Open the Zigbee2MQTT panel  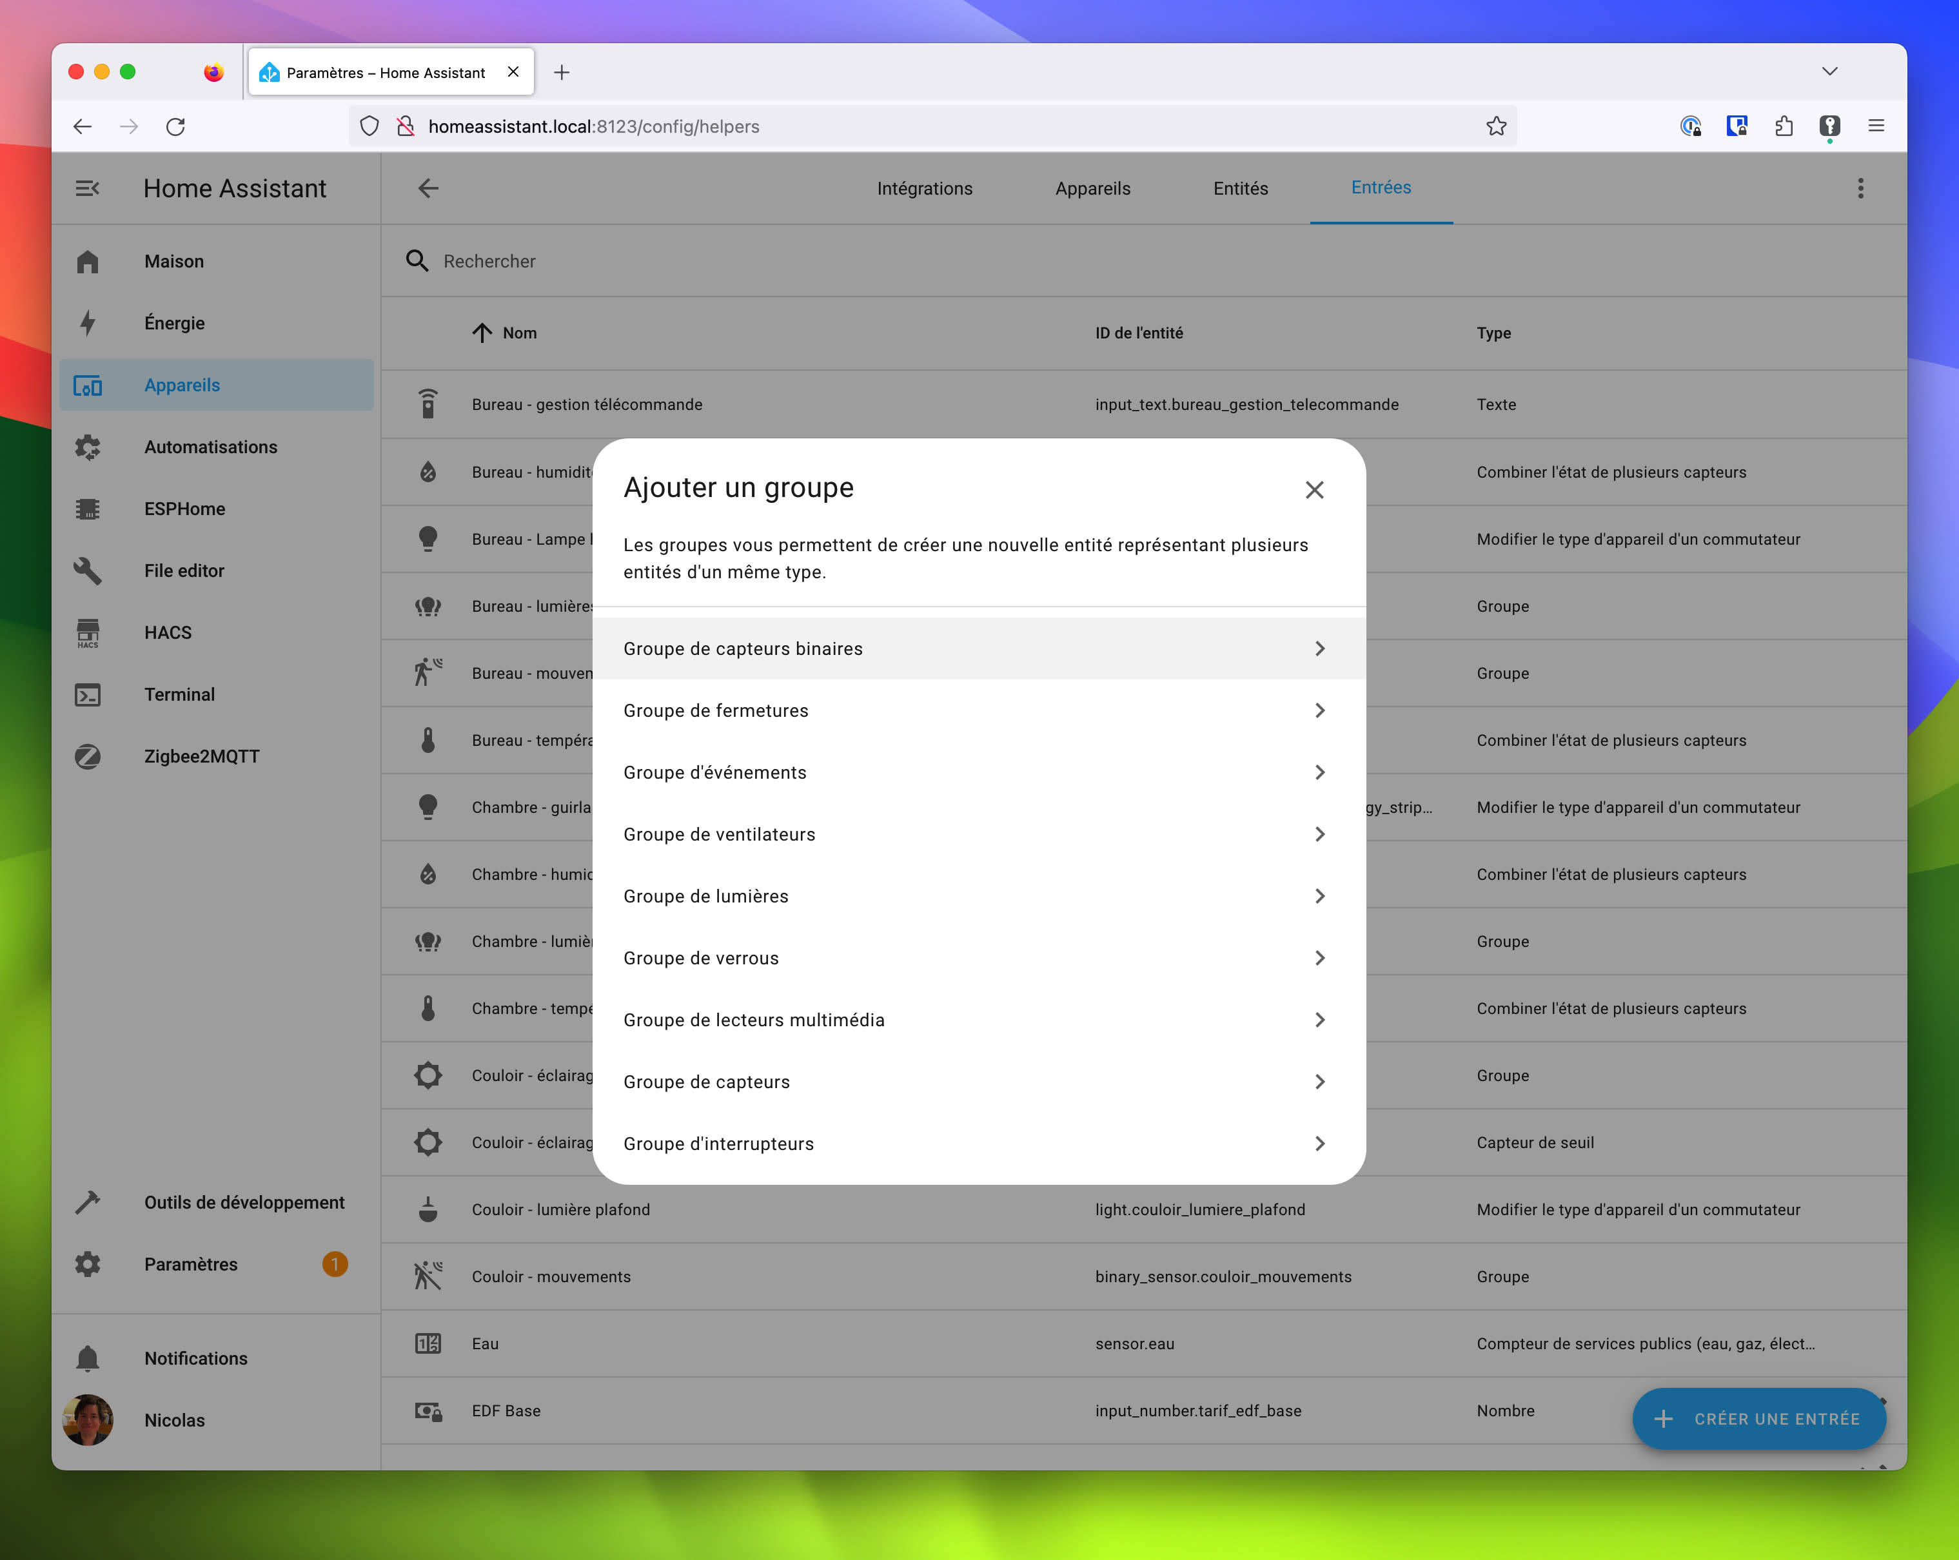pos(201,756)
